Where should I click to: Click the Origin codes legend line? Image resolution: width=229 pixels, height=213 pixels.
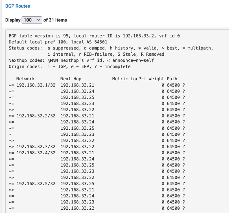(x=69, y=67)
